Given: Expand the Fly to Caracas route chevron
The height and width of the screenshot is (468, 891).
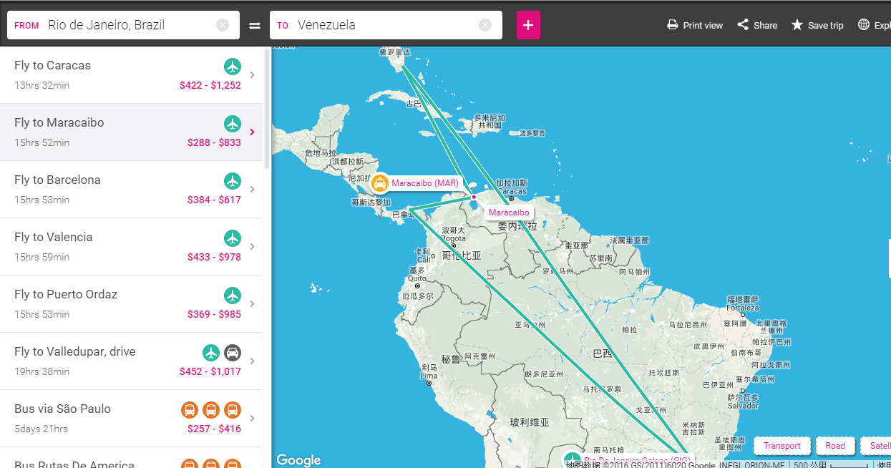Looking at the screenshot, I should (x=252, y=74).
